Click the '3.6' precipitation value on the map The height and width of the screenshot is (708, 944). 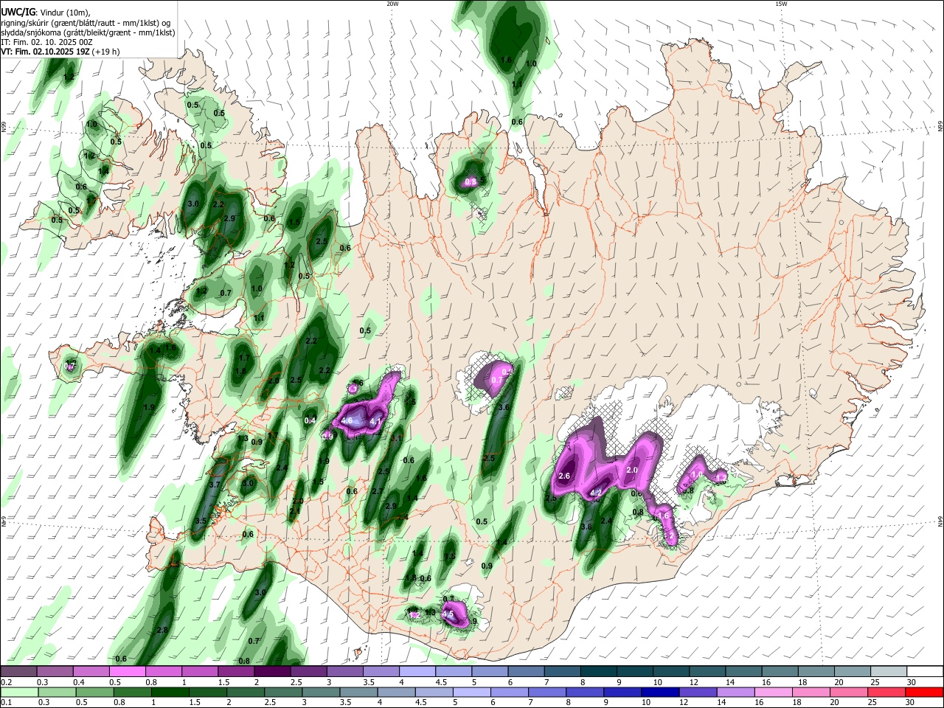(x=504, y=407)
